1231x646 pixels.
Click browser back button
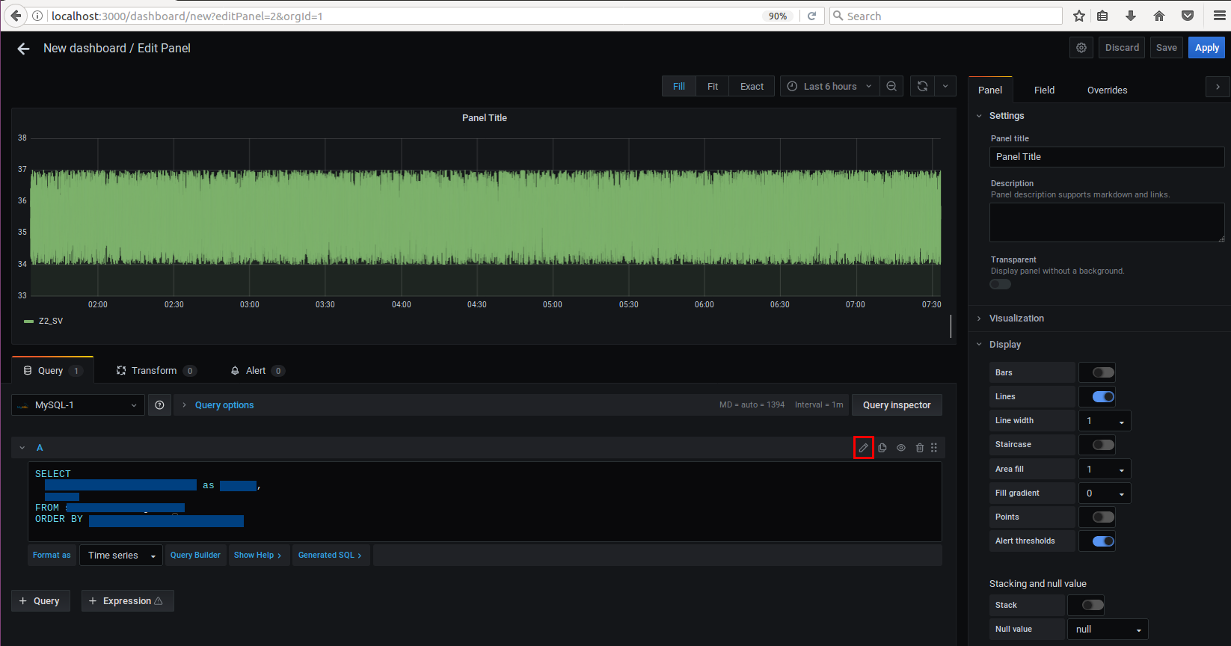point(16,16)
